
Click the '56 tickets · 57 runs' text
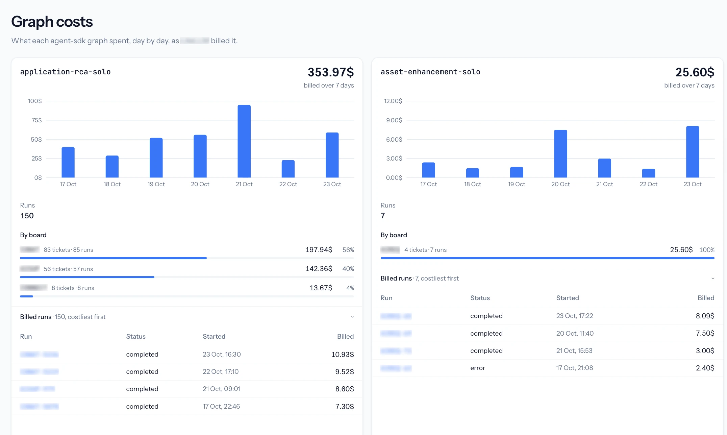pyautogui.click(x=69, y=269)
